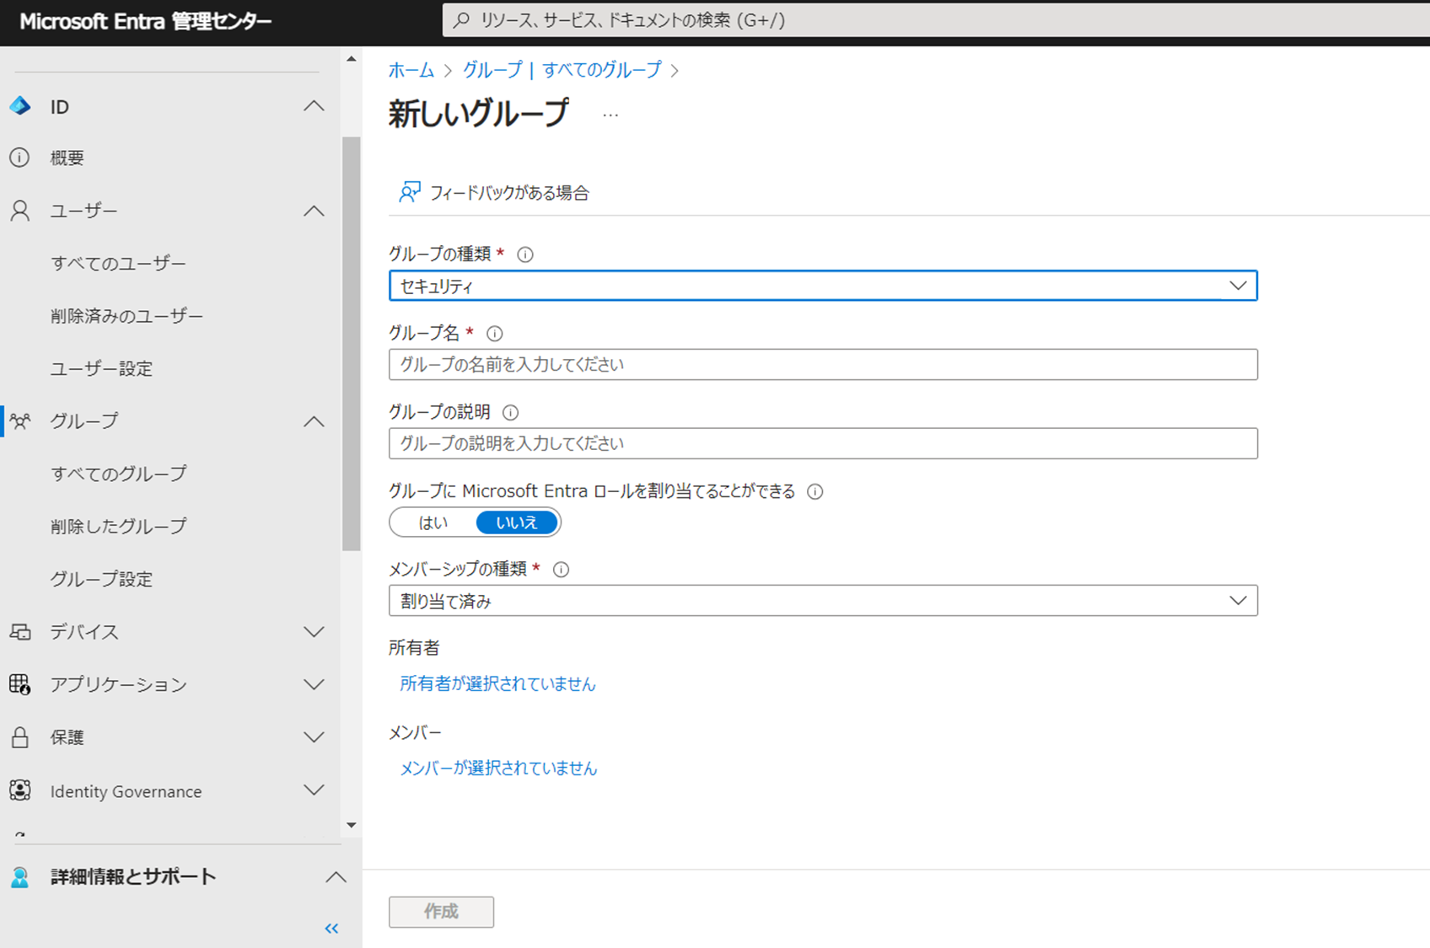Open 概要 in the sidebar

click(x=67, y=158)
